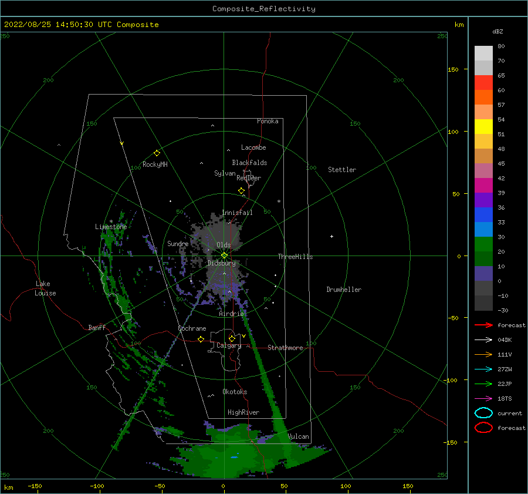Viewport: 528px width, 494px height.
Task: Click the Calgary city label
Action: pos(229,345)
